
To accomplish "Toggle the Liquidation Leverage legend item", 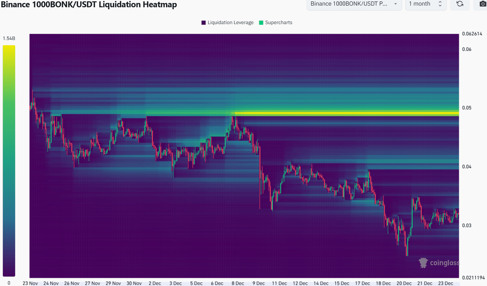I will pos(227,22).
